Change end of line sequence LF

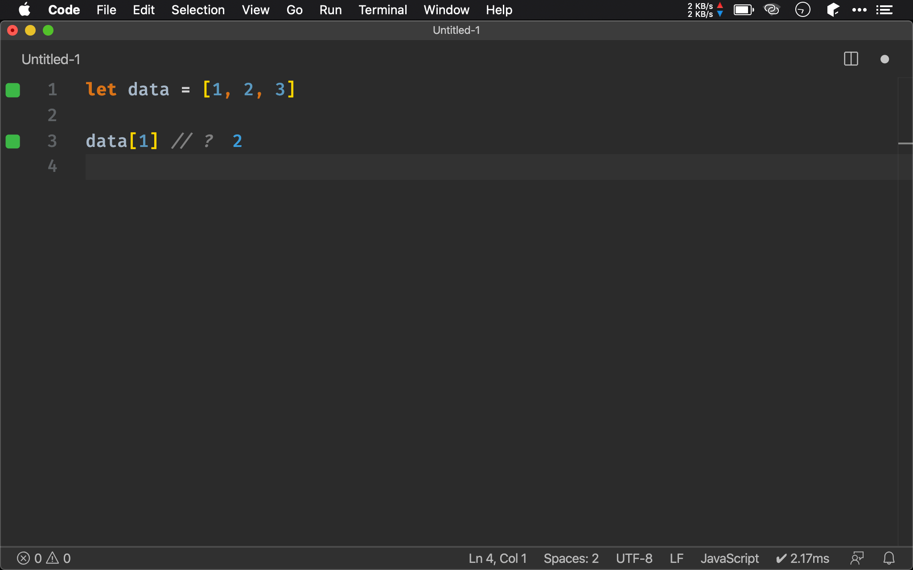(x=676, y=558)
